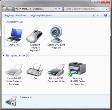This screenshot has height=110, width=112.
Task: Open the address bar history dropdown arrow
Action: coord(56,9)
